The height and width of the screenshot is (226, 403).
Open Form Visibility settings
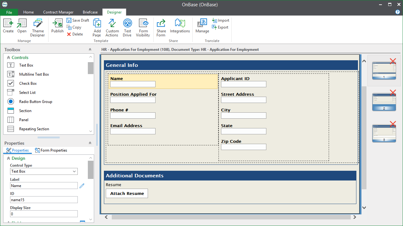143,28
